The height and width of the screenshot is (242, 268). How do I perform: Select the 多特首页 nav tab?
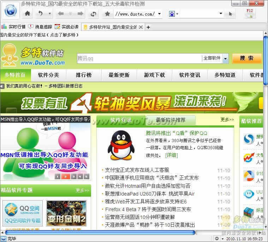pyautogui.click(x=15, y=75)
